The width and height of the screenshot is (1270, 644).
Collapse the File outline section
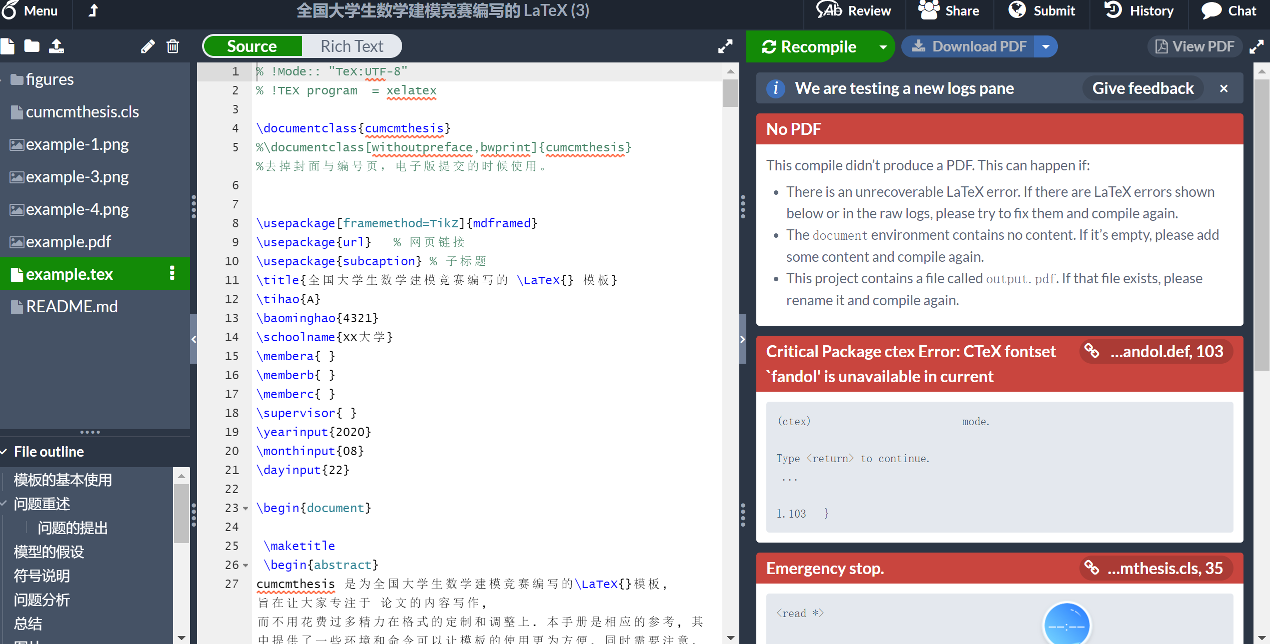coord(4,451)
